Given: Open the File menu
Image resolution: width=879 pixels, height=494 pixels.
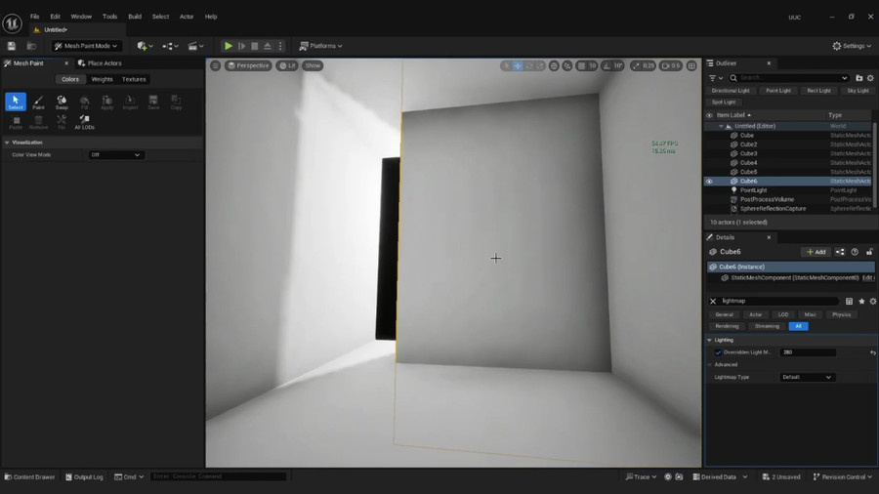Looking at the screenshot, I should pos(35,17).
